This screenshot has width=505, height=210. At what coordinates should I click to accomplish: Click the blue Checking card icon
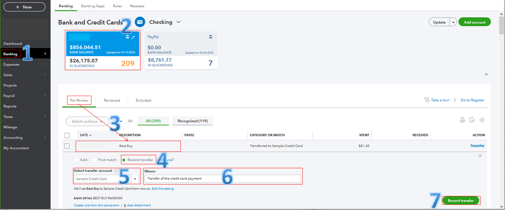click(140, 22)
